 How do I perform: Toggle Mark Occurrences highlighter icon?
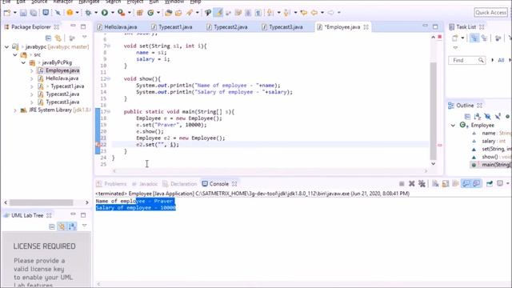point(218,13)
